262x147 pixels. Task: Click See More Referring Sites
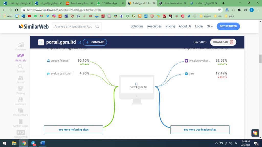click(x=73, y=130)
